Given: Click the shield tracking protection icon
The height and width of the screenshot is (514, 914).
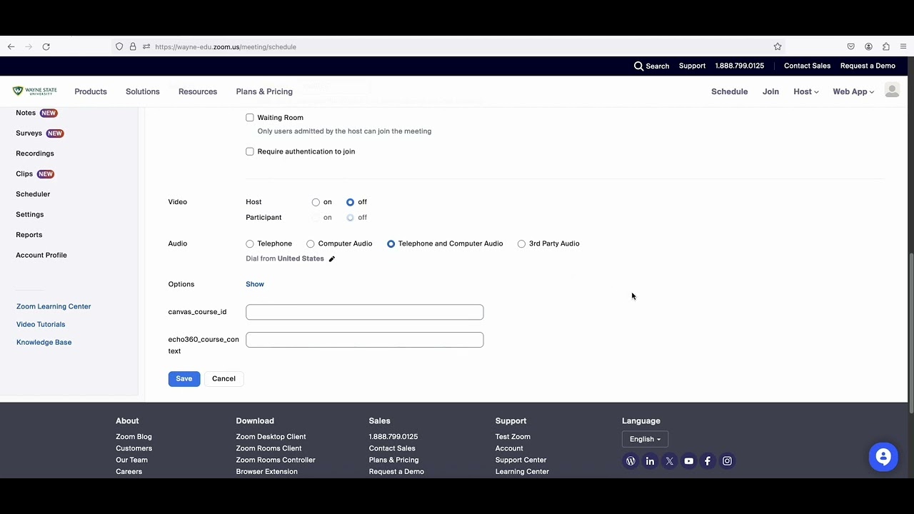Looking at the screenshot, I should click(x=119, y=46).
